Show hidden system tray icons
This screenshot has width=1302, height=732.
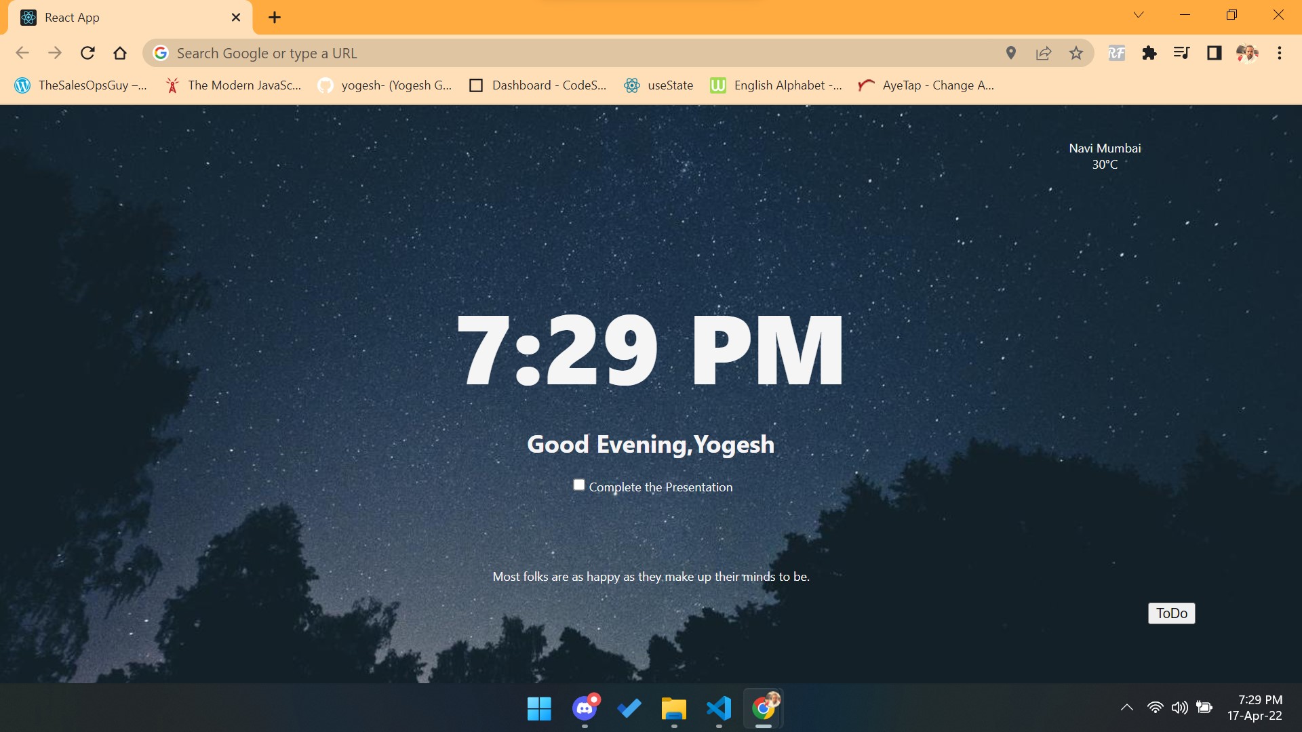(x=1126, y=708)
